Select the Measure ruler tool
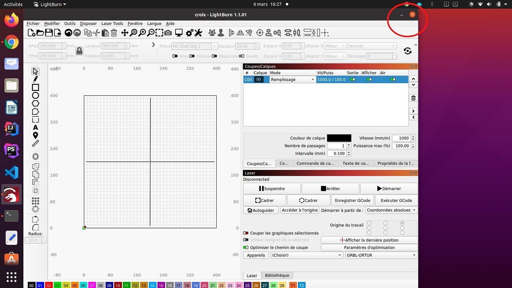 point(36,143)
